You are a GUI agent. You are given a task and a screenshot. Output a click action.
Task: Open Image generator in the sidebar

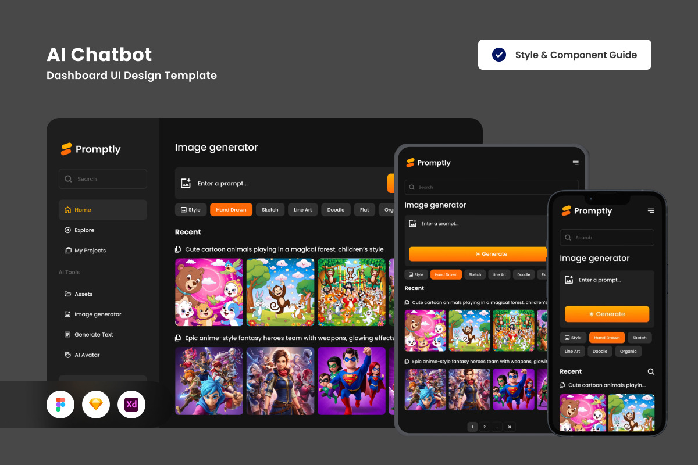(98, 314)
